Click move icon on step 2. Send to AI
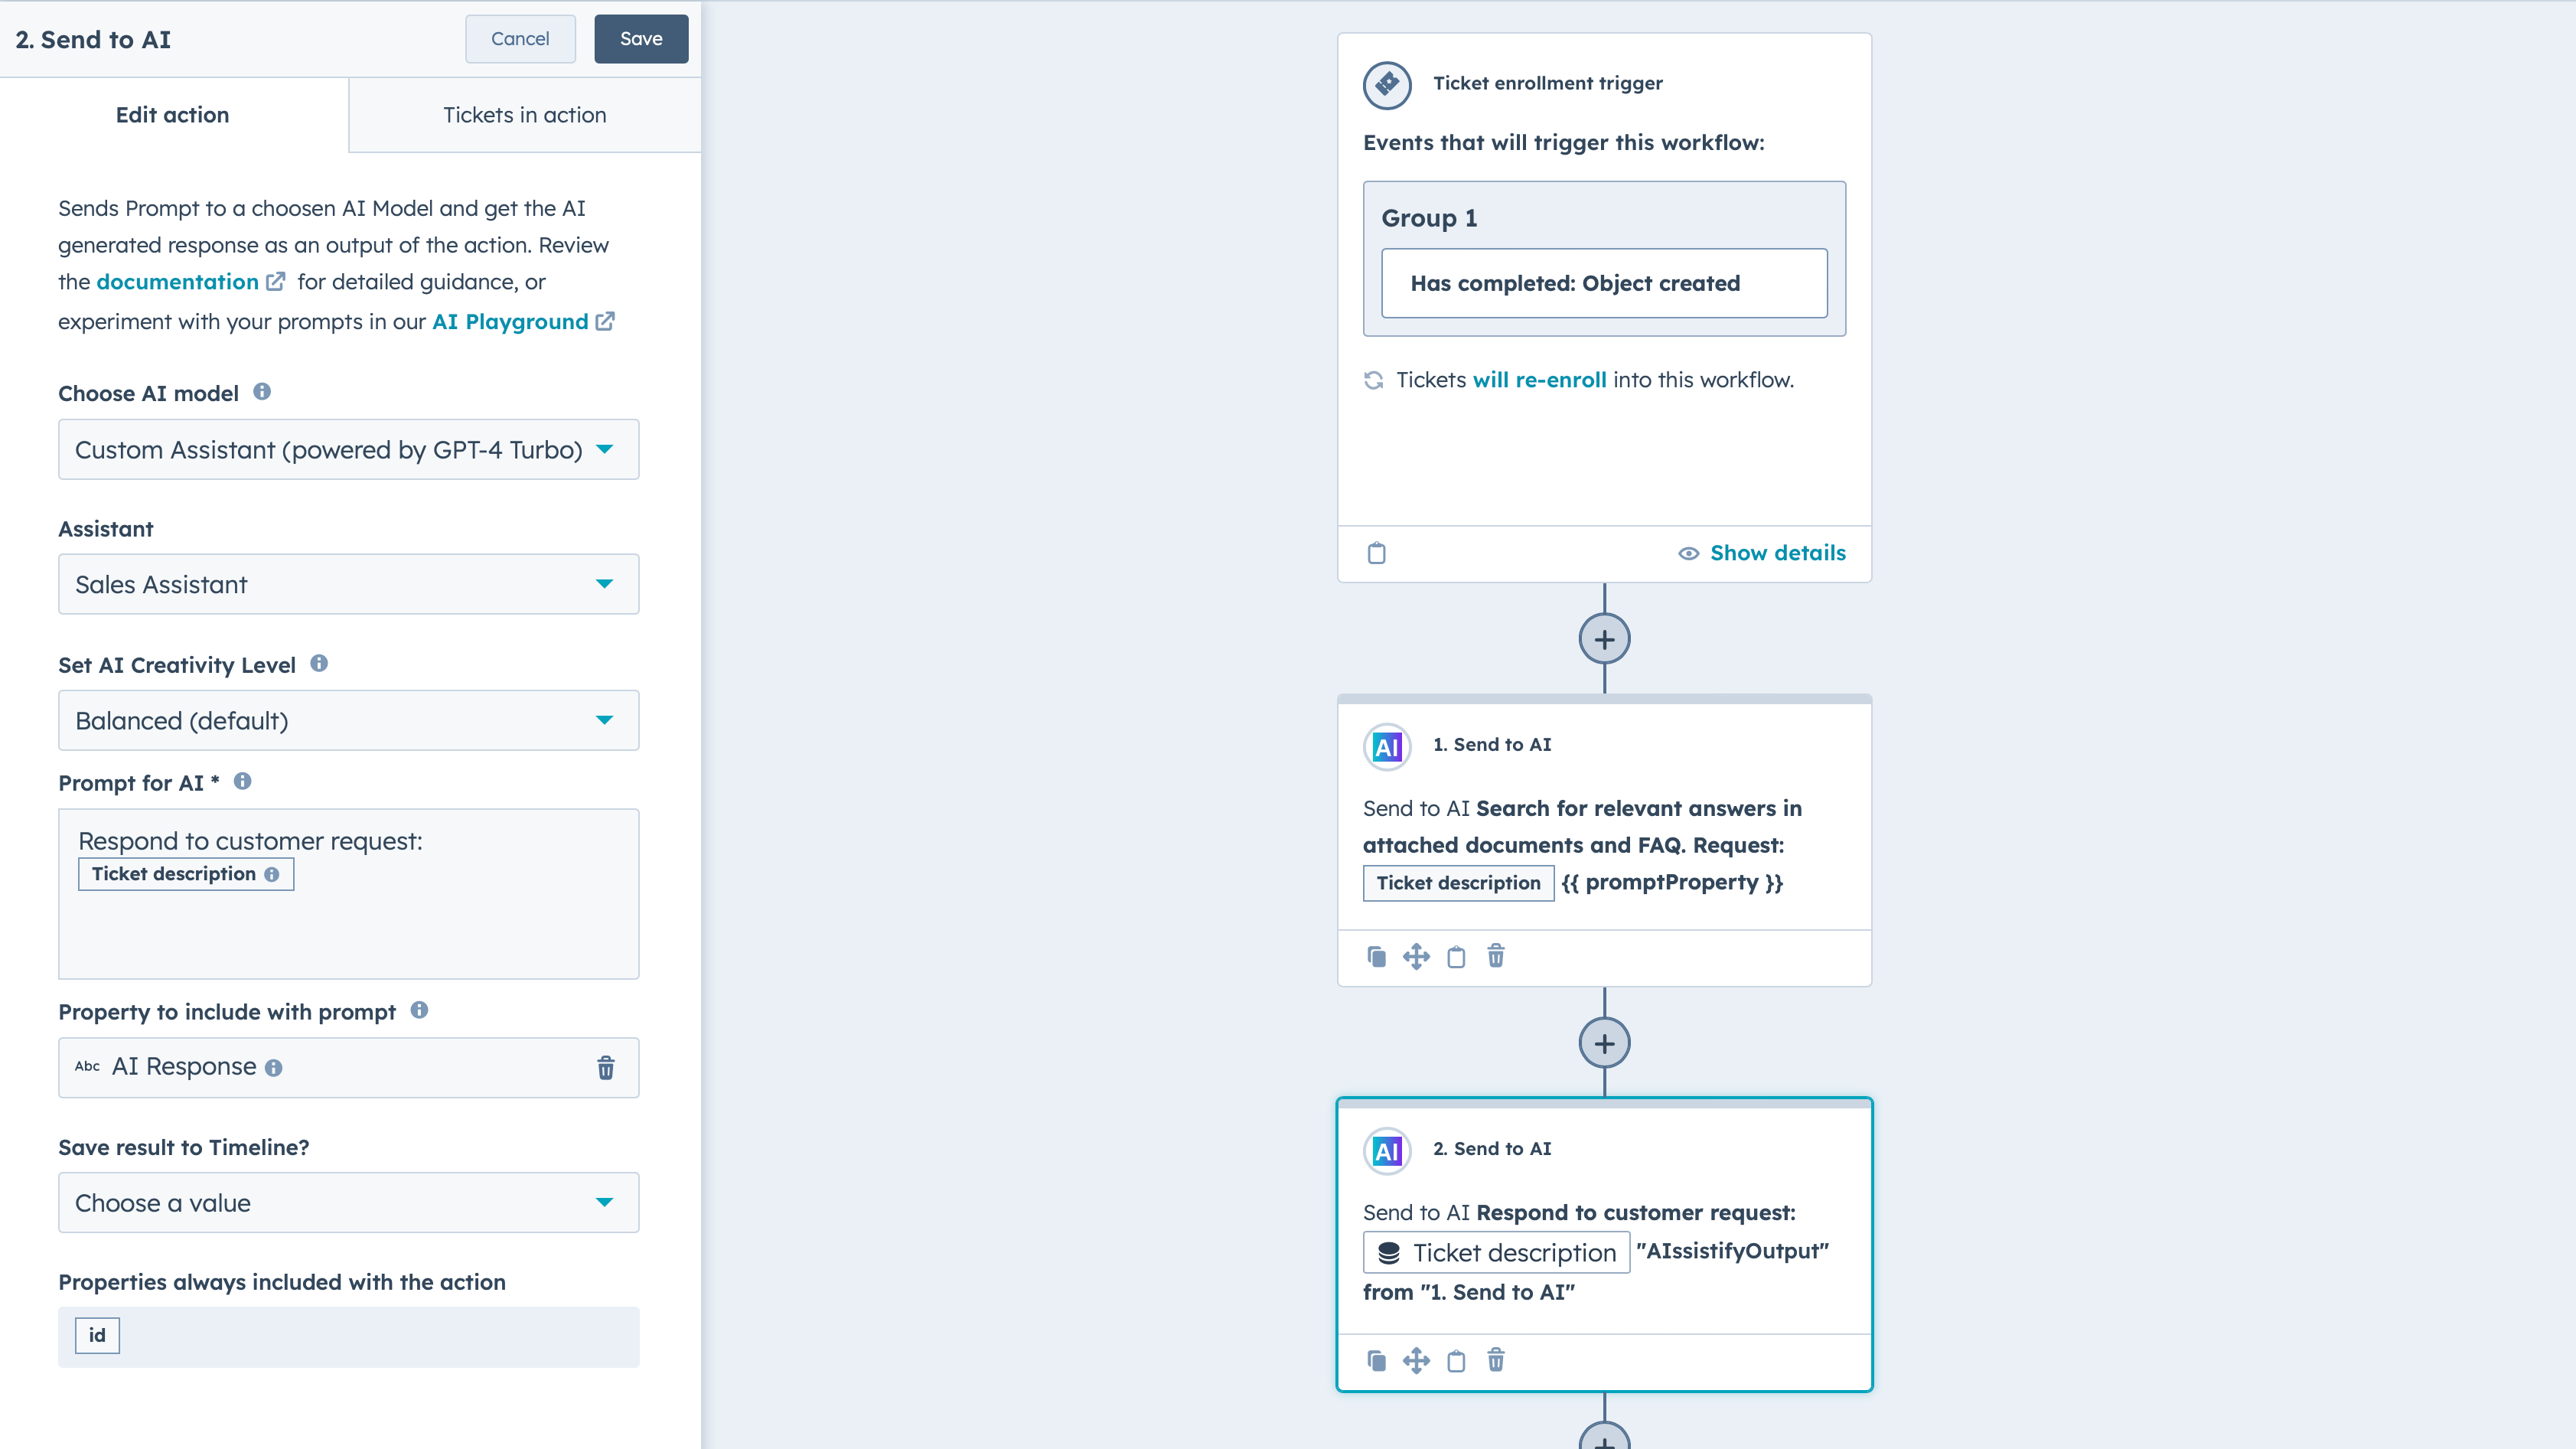Screen dimensions: 2576x1449 (x=1416, y=1361)
